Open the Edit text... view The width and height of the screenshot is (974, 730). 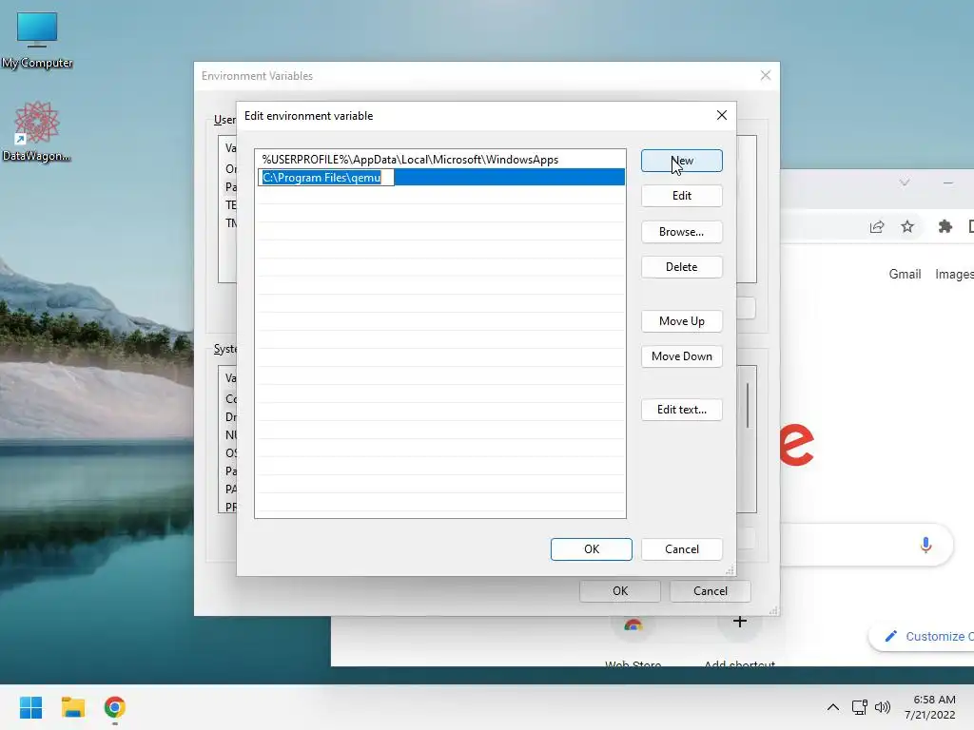click(681, 410)
